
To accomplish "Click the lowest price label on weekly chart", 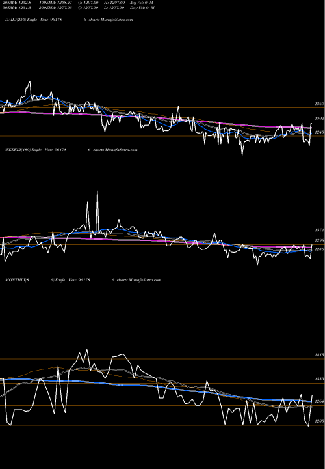I will click(x=320, y=249).
